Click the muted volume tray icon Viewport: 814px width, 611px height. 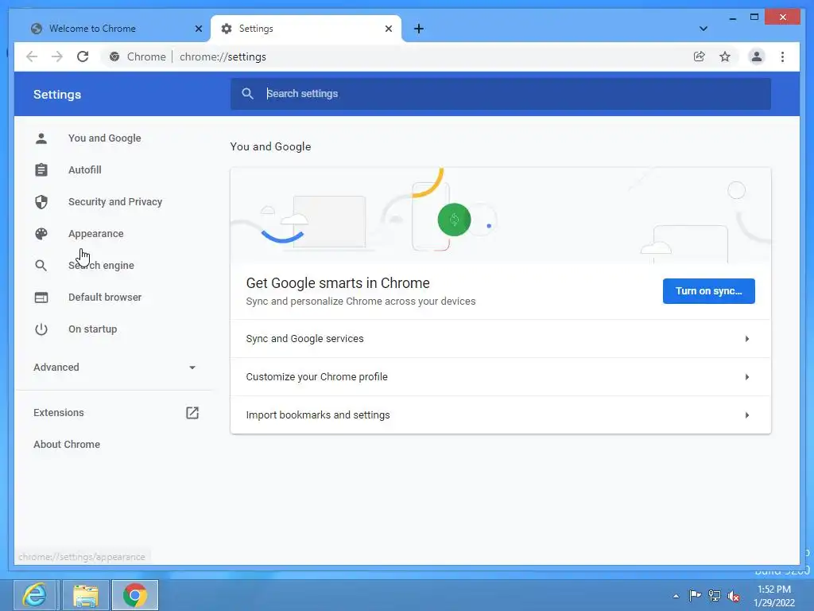734,596
